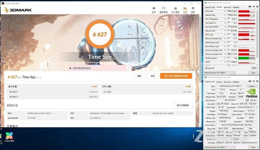Expand the VDDC sensor dropdown
Image resolution: width=260 pixels, height=150 pixels.
(225, 62)
